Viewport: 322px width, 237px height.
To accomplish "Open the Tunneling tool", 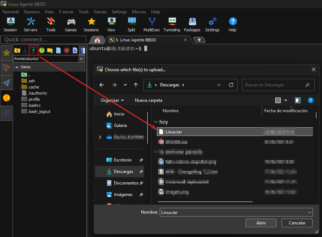I will (172, 24).
